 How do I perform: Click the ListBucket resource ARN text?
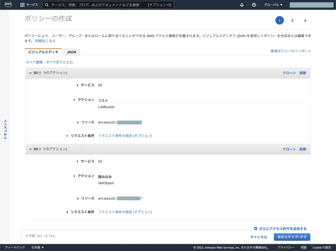(x=120, y=122)
